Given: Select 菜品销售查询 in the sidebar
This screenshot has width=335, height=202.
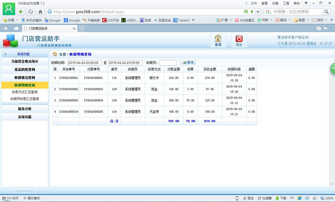Looking at the screenshot, I should (x=24, y=69).
